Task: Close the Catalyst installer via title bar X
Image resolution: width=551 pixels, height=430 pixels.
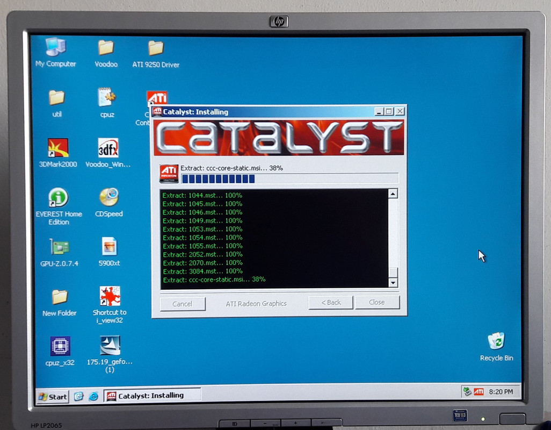Action: (400, 111)
